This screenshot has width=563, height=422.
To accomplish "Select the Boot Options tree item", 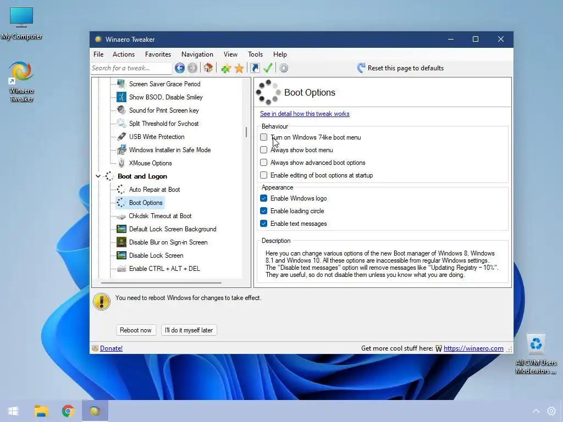I will pyautogui.click(x=145, y=203).
